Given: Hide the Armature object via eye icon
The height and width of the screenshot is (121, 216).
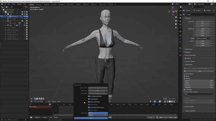Looking at the screenshot, I should point(25,16).
